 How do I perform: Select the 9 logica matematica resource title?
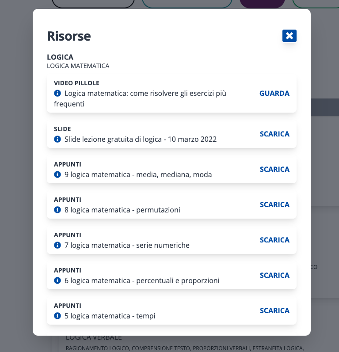click(x=138, y=175)
